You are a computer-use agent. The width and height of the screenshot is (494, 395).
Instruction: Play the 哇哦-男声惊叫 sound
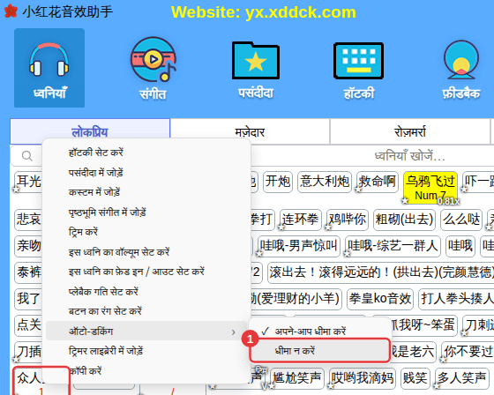299,246
